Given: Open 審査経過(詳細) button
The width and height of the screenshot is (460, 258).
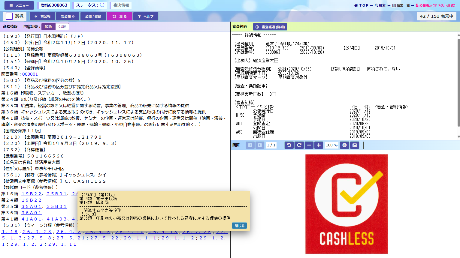Looking at the screenshot, I should (x=270, y=27).
